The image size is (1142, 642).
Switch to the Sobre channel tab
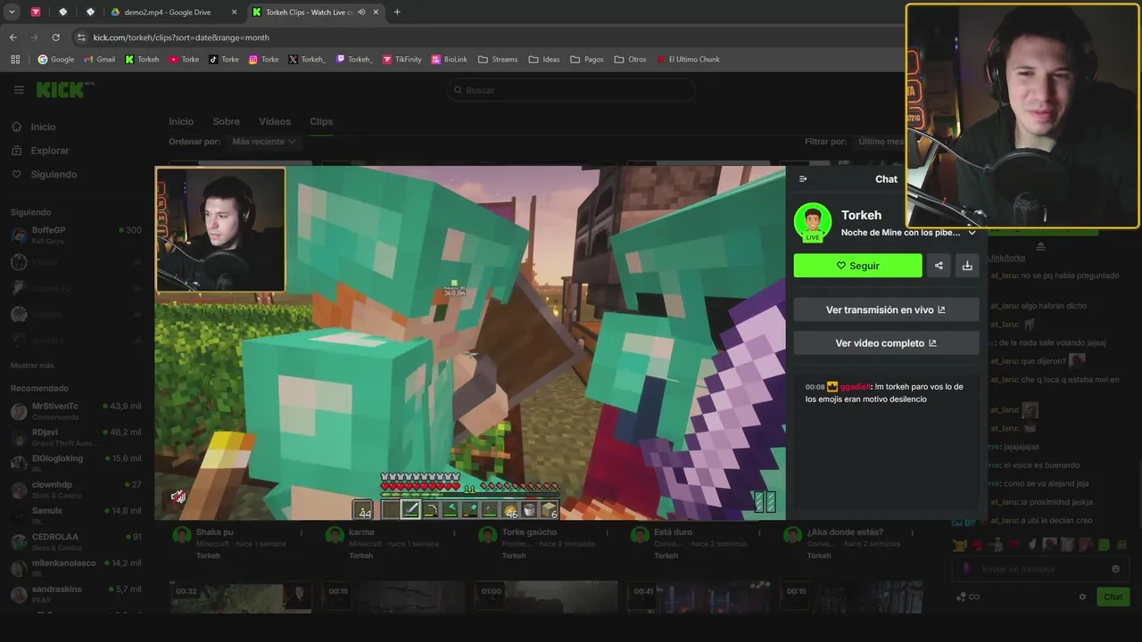coord(226,121)
